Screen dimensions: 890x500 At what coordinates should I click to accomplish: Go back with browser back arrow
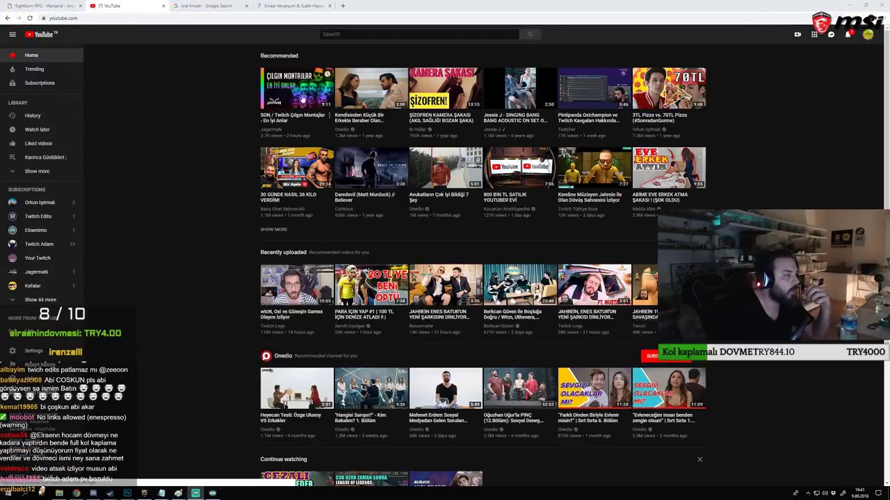(x=8, y=18)
